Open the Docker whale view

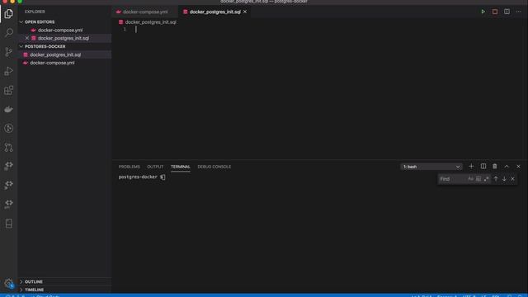point(9,109)
